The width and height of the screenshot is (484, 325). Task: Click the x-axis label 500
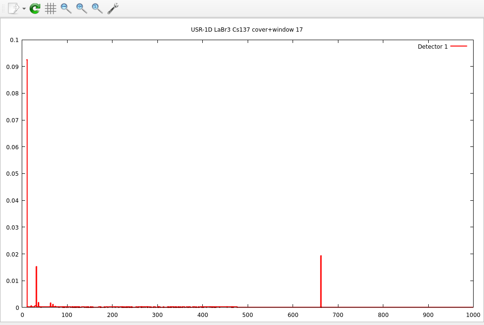pyautogui.click(x=248, y=315)
